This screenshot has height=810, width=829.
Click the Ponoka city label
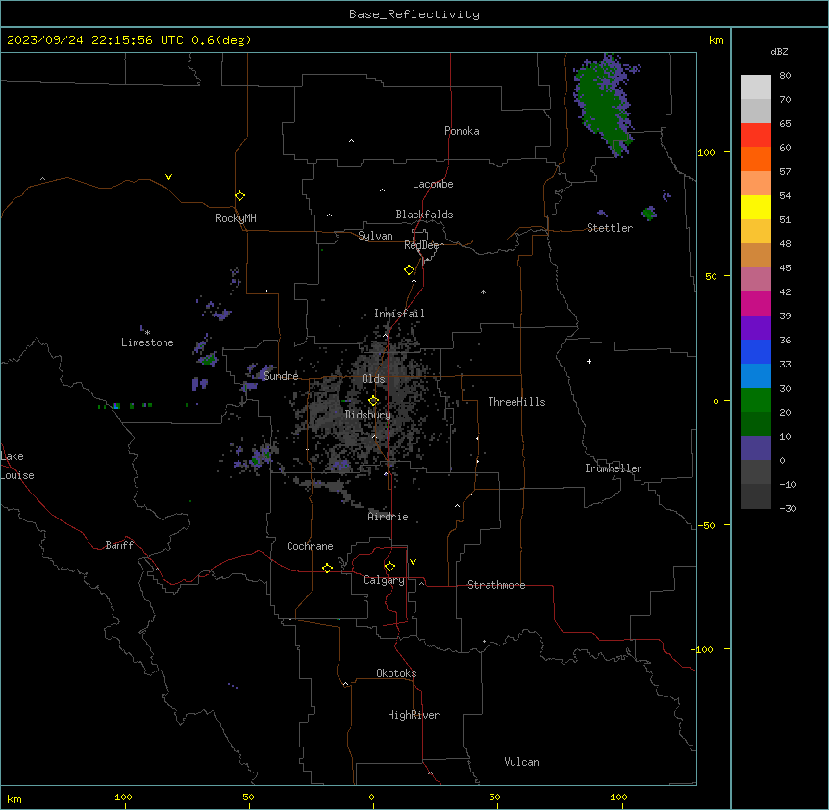pyautogui.click(x=462, y=131)
